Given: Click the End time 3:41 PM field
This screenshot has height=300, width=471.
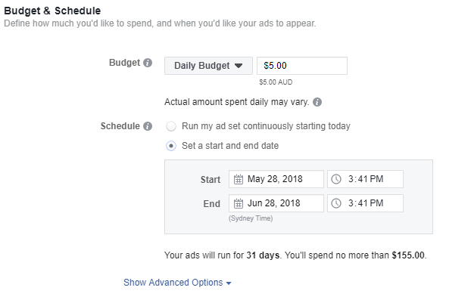Looking at the screenshot, I should tap(365, 203).
